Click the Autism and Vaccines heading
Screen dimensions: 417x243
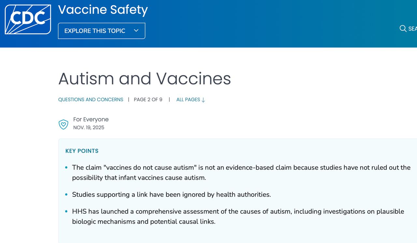click(144, 78)
